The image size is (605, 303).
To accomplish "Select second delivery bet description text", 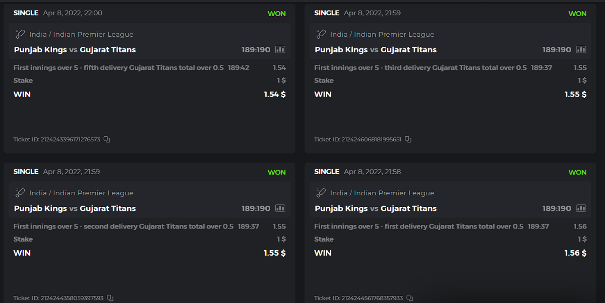I will pos(124,226).
